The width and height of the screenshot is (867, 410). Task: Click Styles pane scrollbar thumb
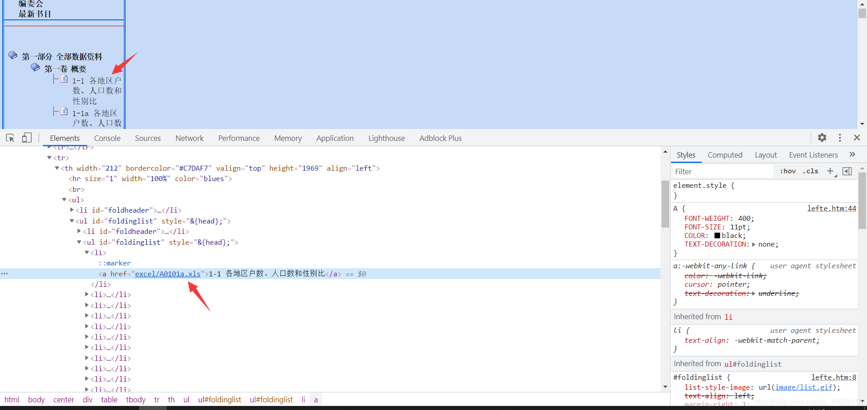click(862, 200)
